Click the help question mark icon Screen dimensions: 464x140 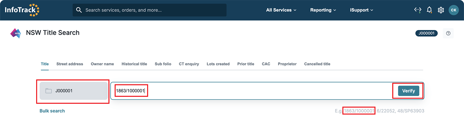click(x=448, y=33)
